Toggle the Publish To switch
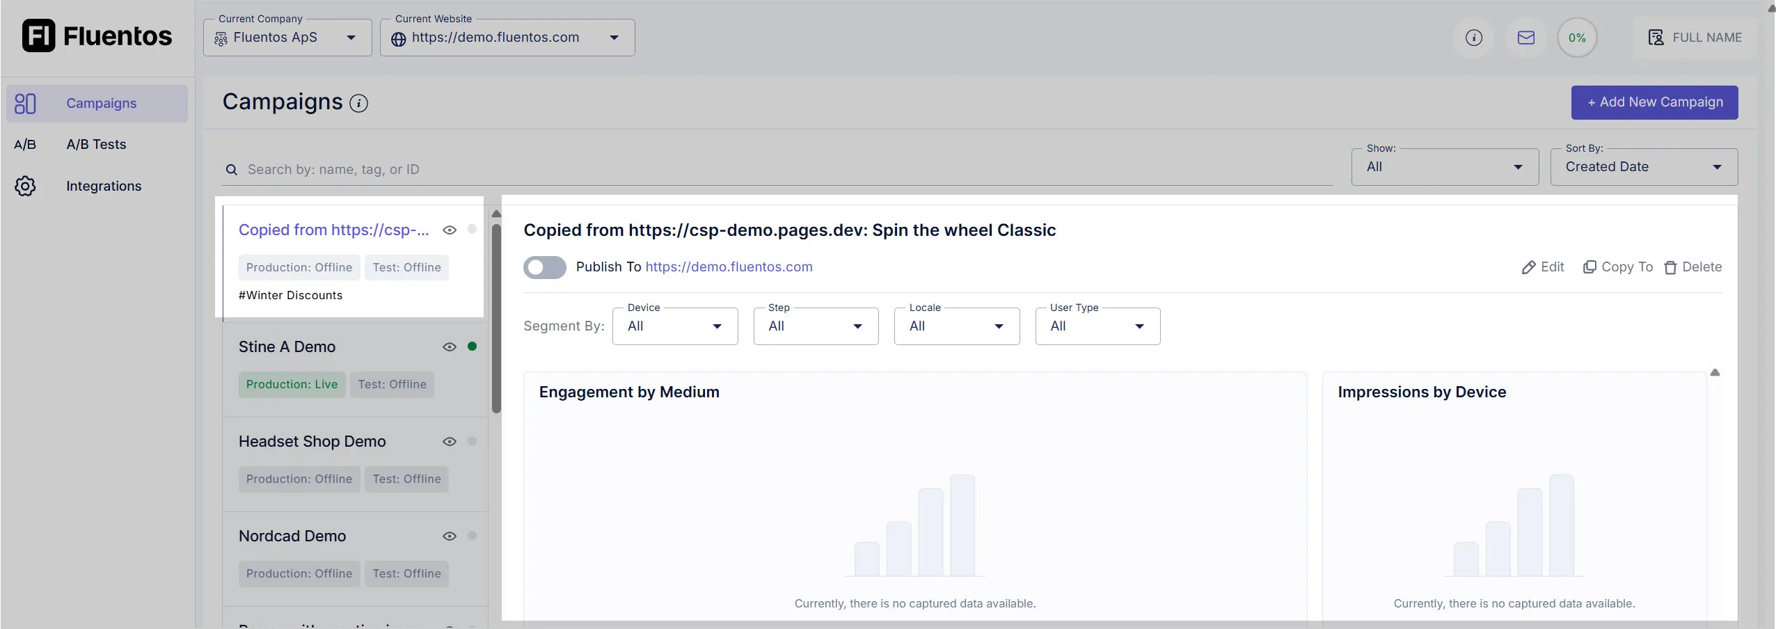Screen dimensions: 1776x629 pos(544,267)
